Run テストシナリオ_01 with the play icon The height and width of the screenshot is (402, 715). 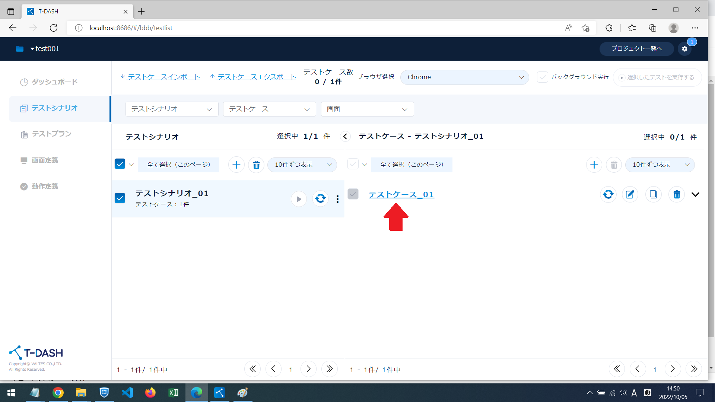tap(299, 199)
